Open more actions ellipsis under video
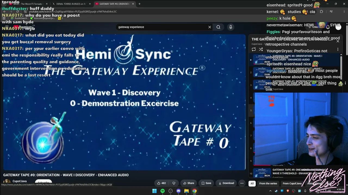 pyautogui.click(x=242, y=183)
